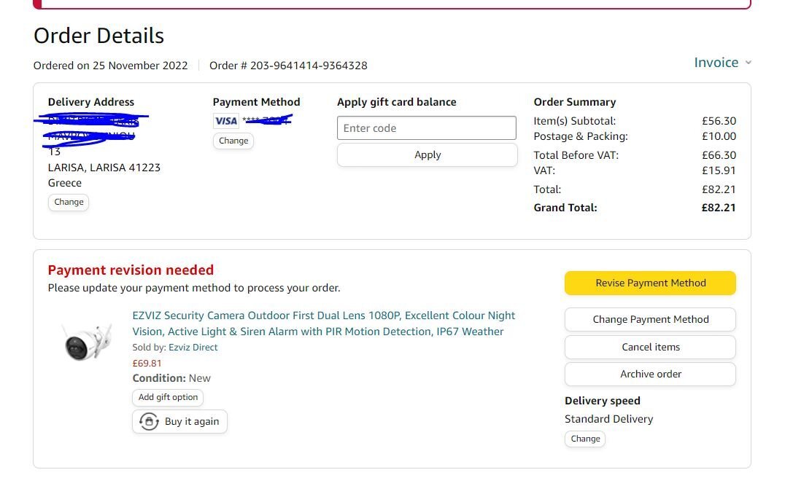Open the EZVIZ Security Camera product link
The width and height of the screenshot is (793, 486).
tap(324, 324)
